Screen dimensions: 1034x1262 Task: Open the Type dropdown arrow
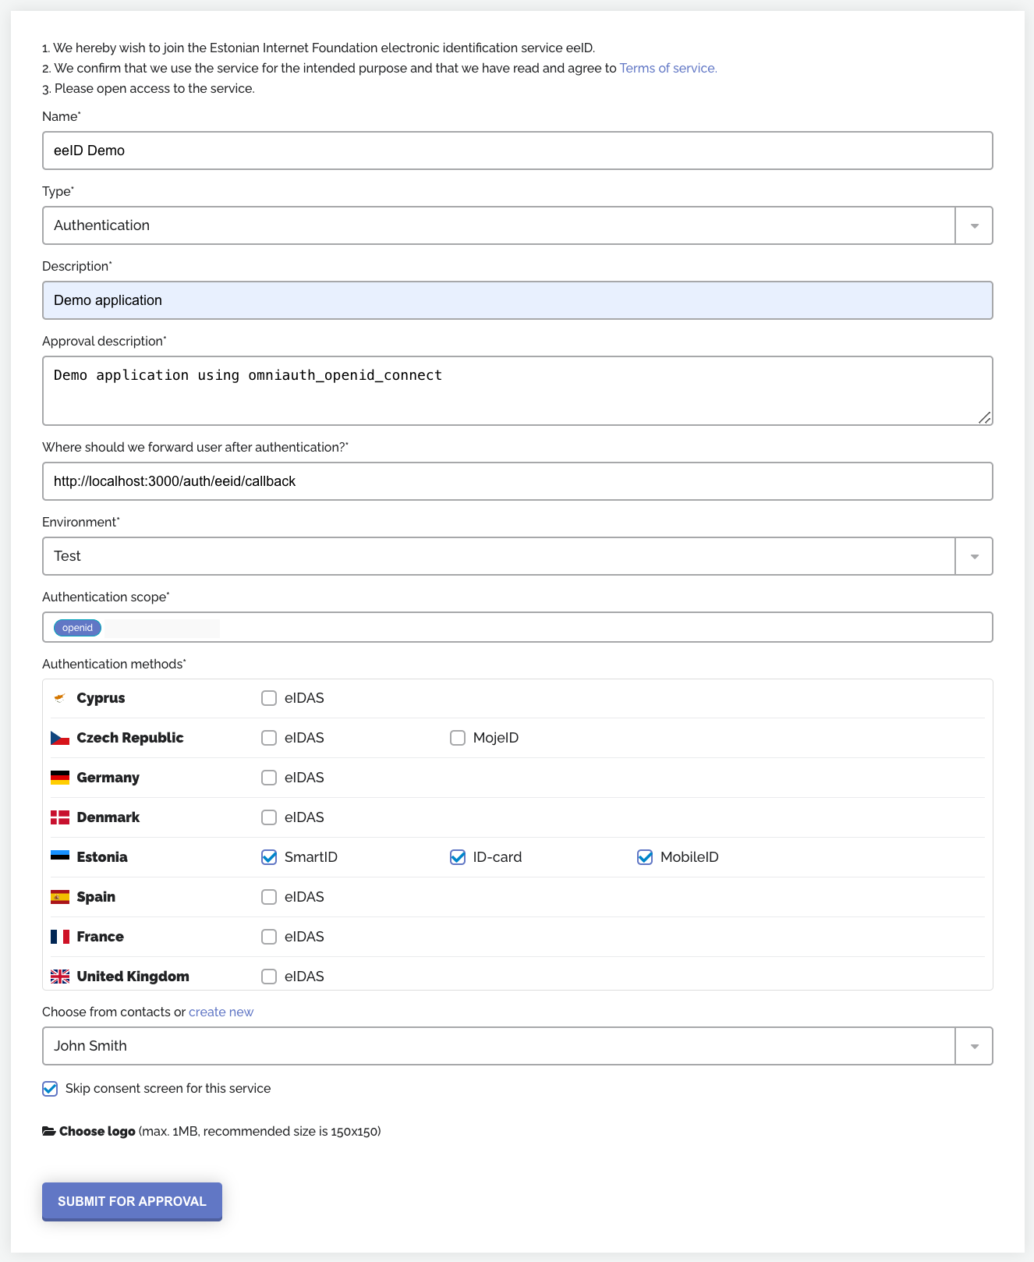coord(974,225)
